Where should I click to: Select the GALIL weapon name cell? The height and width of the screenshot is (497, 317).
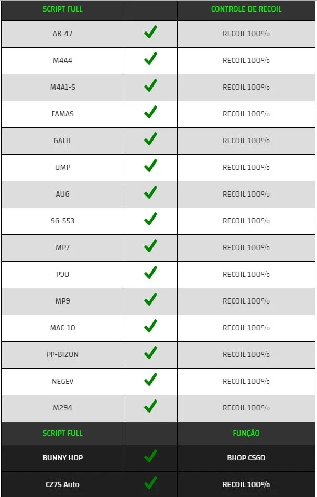(63, 141)
